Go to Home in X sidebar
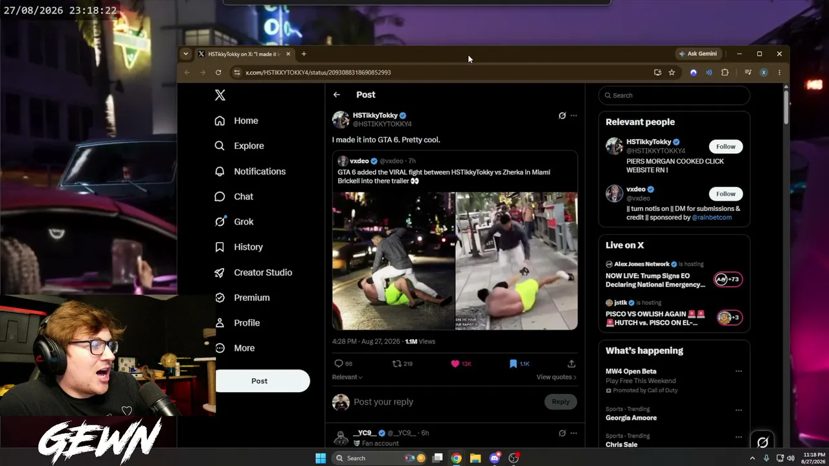829x466 pixels. [237, 120]
